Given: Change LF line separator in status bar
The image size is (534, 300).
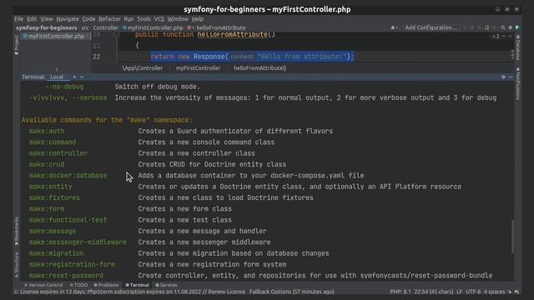Looking at the screenshot, I should click(460, 292).
